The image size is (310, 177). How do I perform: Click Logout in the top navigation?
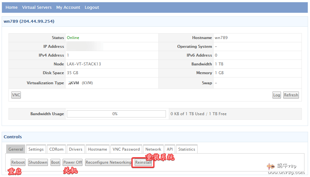(x=92, y=7)
